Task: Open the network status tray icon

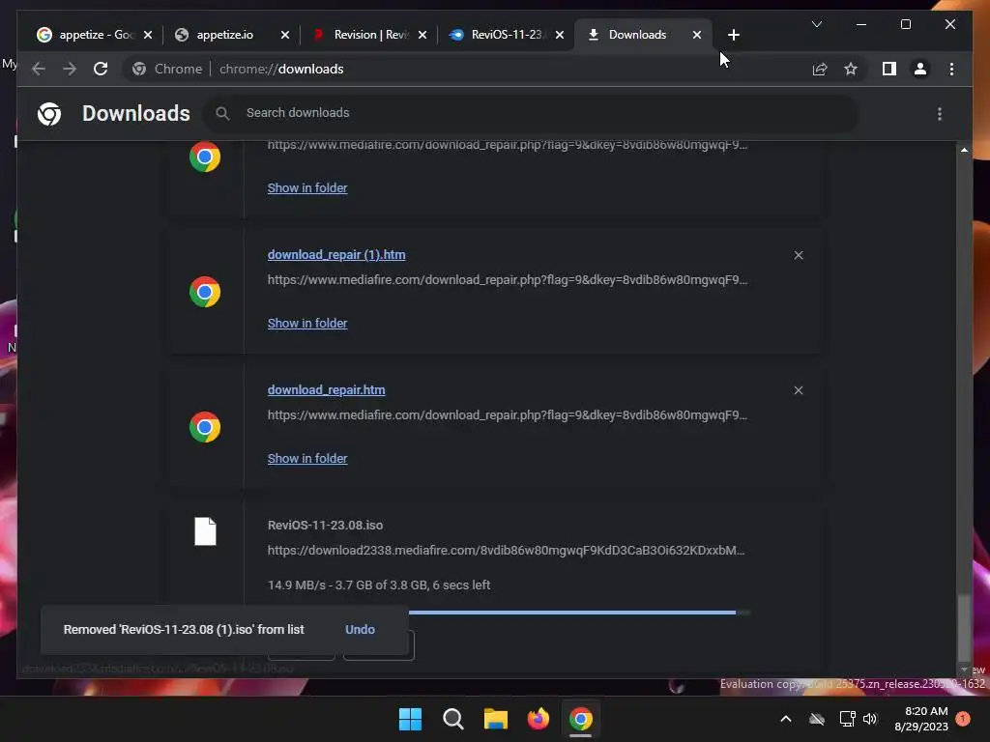Action: point(847,719)
